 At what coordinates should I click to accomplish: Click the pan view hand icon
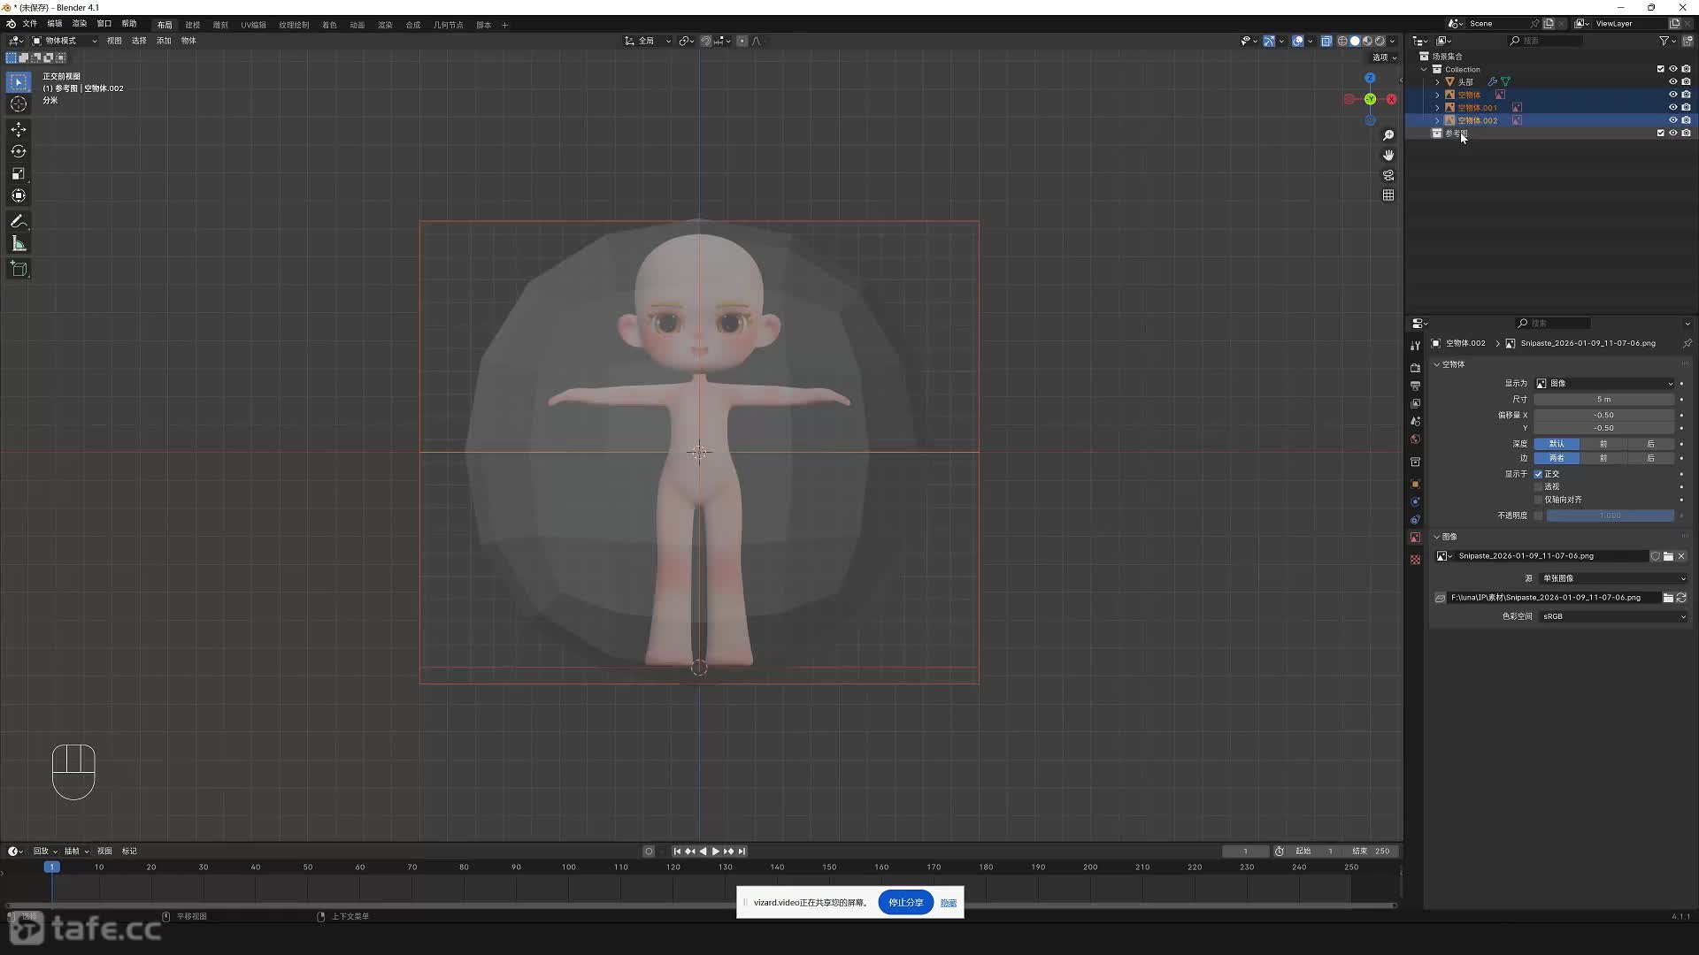[1388, 155]
